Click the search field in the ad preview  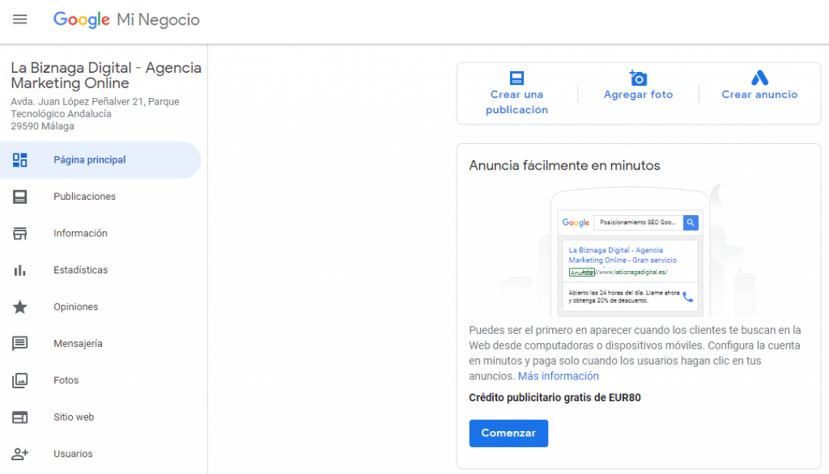tap(638, 222)
